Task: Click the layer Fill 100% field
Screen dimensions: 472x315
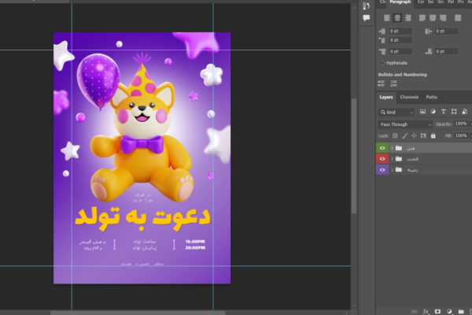Action: pyautogui.click(x=461, y=135)
